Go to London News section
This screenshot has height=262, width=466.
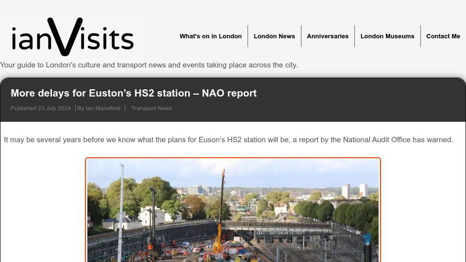(274, 36)
